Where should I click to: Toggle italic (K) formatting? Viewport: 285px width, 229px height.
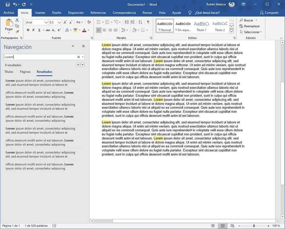33,30
